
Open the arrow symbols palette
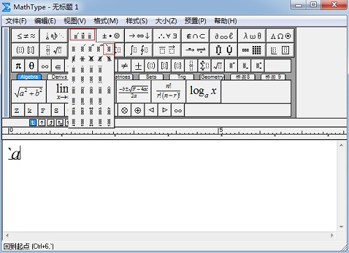tap(139, 36)
